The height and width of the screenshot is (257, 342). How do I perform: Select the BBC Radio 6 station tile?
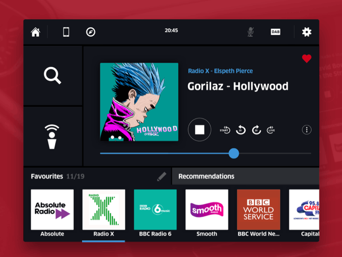[x=155, y=209]
